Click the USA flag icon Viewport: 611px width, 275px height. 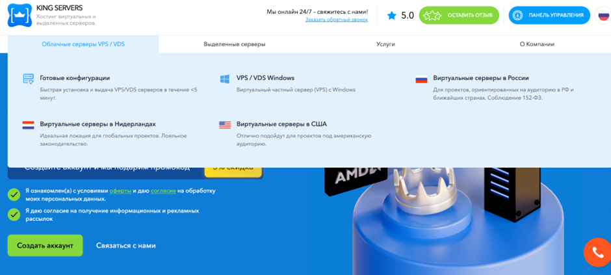(225, 125)
